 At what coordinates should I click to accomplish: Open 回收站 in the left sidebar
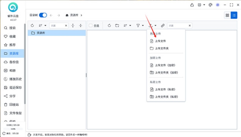(x=14, y=104)
